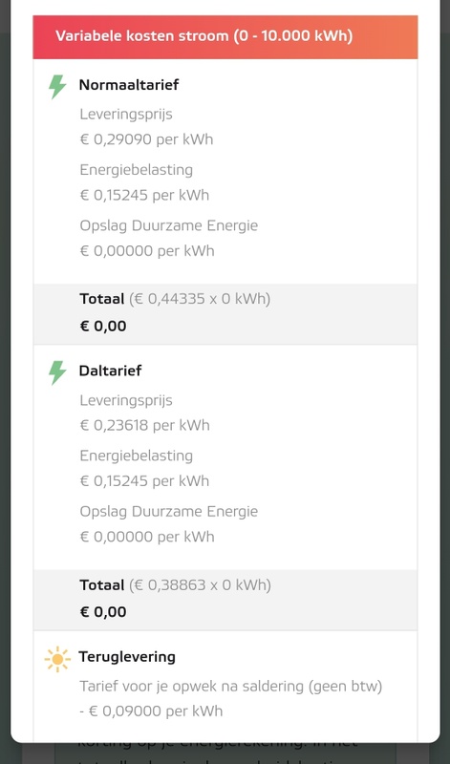Click the teruglevering tarief - € 0,09000 per kWh

pyautogui.click(x=151, y=711)
